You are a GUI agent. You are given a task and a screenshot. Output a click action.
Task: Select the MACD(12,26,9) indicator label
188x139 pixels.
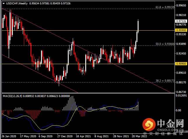[x=13, y=96]
